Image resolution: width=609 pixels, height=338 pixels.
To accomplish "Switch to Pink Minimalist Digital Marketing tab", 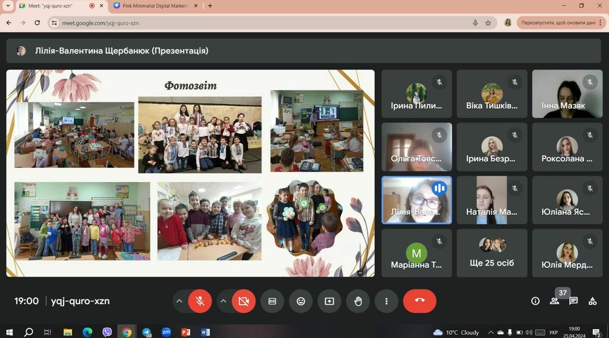I will [155, 6].
